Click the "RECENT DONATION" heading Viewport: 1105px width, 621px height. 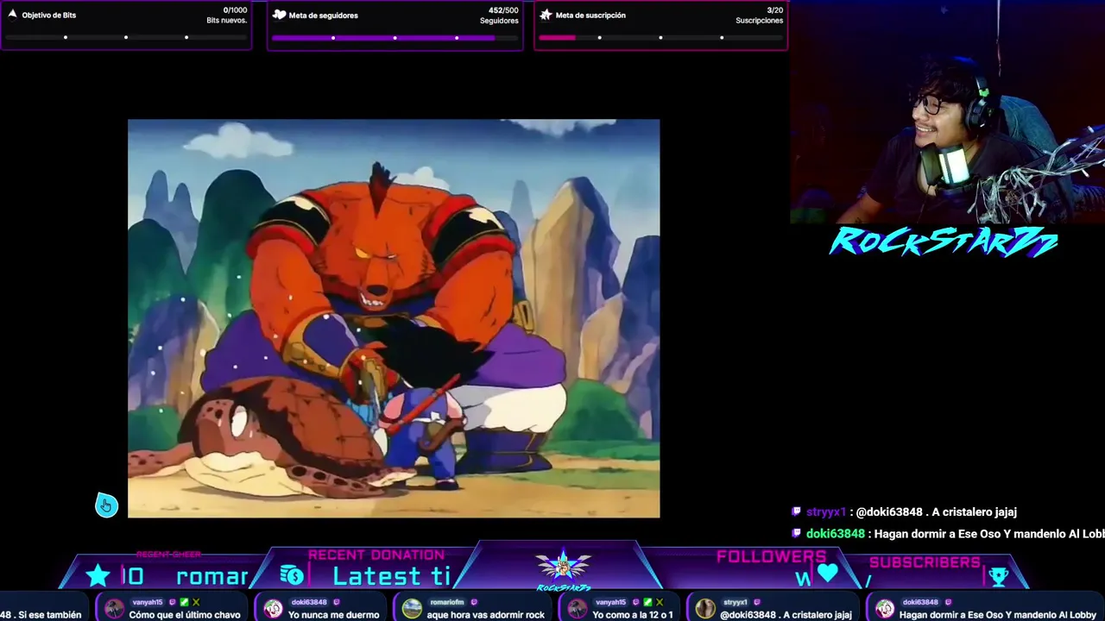tap(376, 555)
